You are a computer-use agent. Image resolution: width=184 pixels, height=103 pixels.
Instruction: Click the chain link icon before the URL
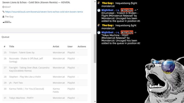click(4, 12)
